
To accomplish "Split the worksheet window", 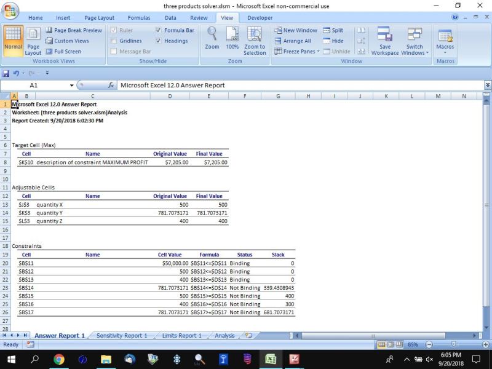I will click(333, 30).
